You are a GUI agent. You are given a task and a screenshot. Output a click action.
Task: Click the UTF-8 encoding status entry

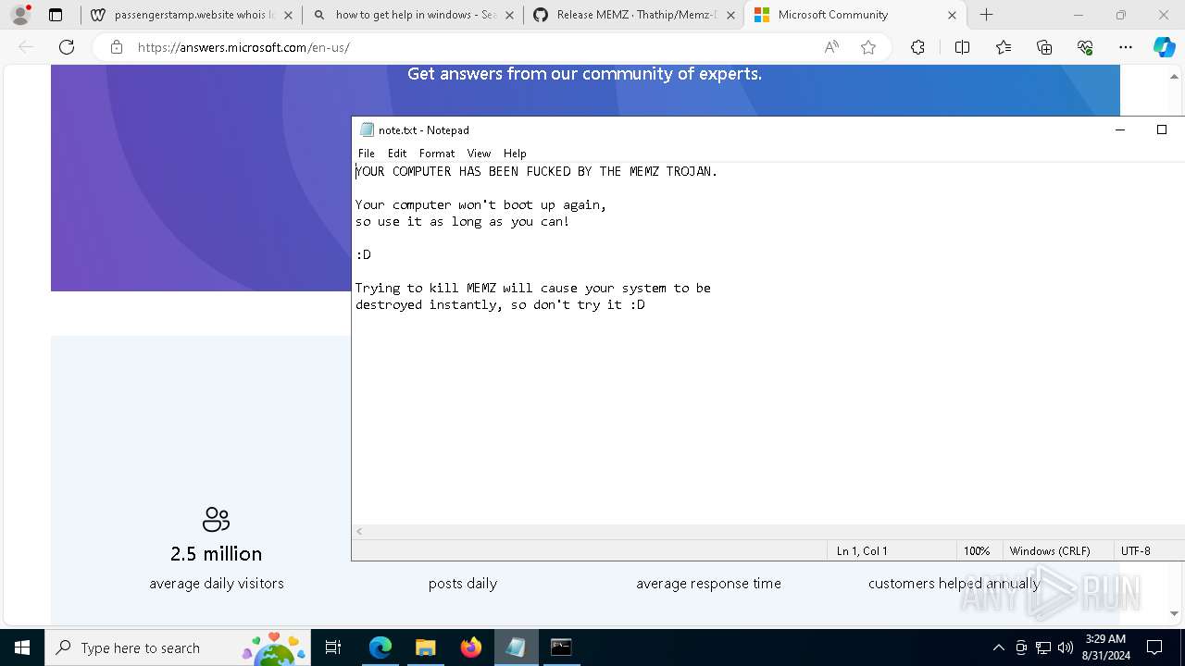click(x=1136, y=550)
